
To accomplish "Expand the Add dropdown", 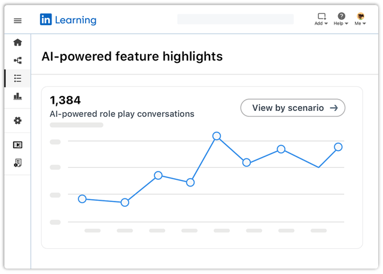I will (321, 19).
